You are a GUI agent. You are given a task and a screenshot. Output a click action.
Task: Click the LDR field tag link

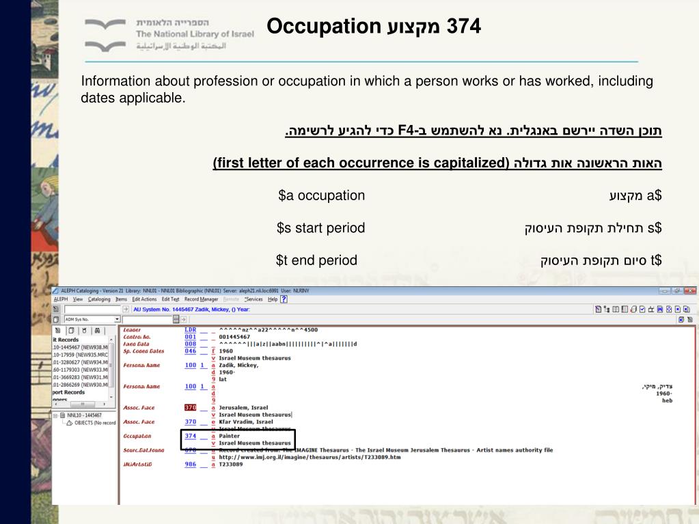pos(191,330)
